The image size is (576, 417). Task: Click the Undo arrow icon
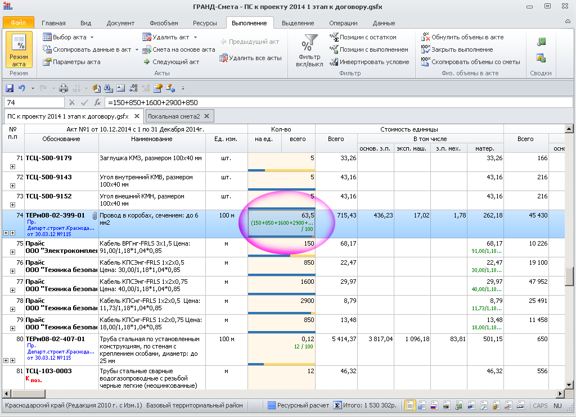coord(22,88)
